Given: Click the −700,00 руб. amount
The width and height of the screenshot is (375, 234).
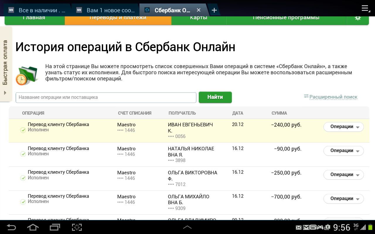Looking at the screenshot, I should pyautogui.click(x=286, y=197).
